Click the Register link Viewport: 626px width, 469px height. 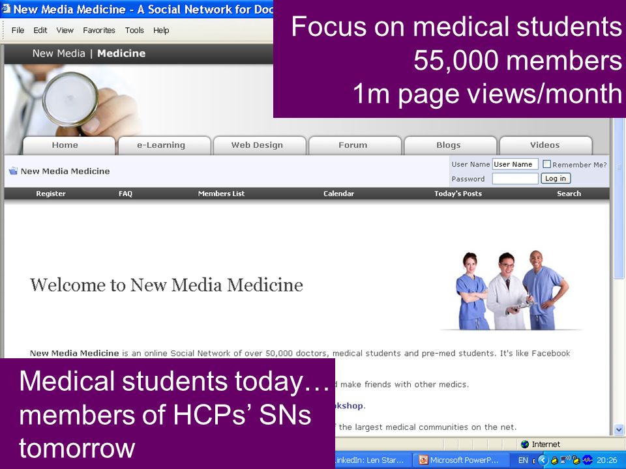(x=51, y=194)
